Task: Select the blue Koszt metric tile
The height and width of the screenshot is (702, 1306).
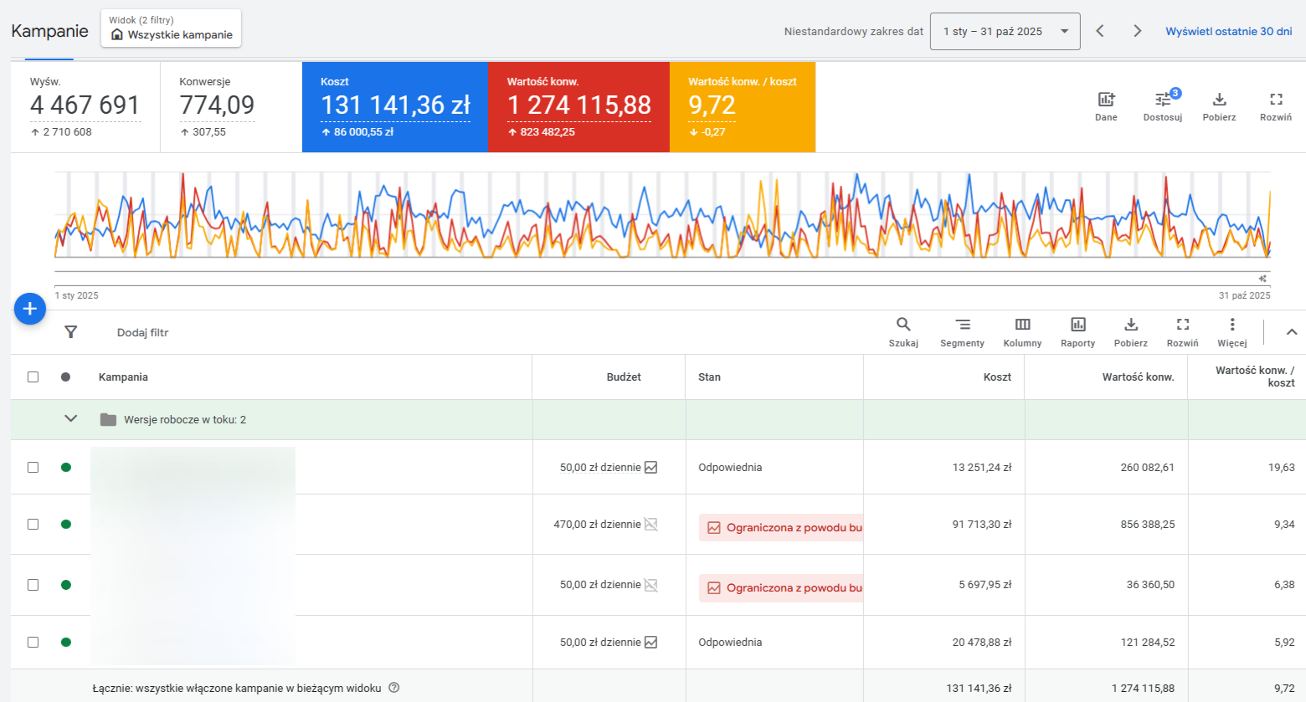Action: pos(394,106)
